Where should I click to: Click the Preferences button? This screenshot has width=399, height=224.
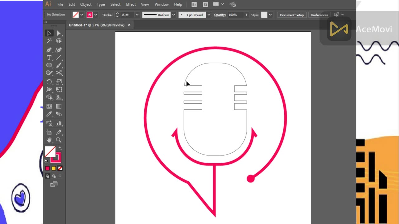pos(320,15)
